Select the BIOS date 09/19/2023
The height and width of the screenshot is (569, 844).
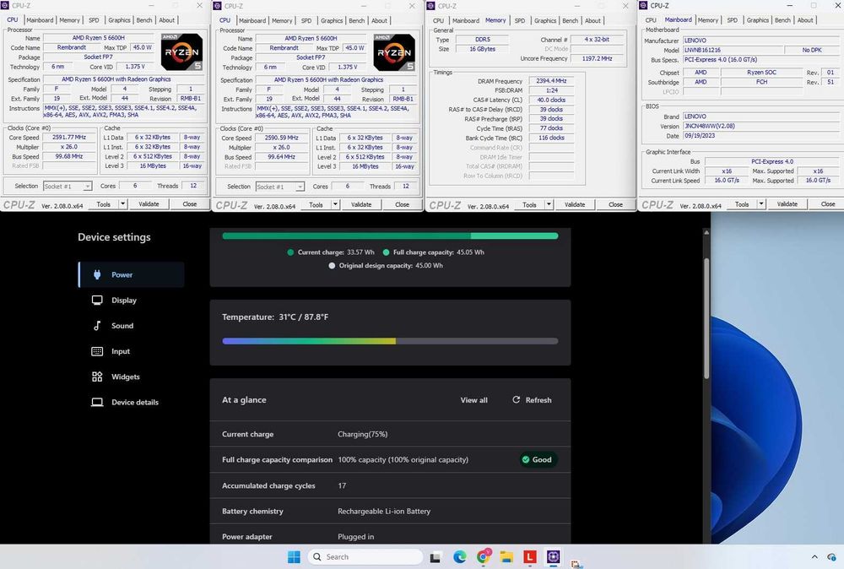click(x=760, y=136)
